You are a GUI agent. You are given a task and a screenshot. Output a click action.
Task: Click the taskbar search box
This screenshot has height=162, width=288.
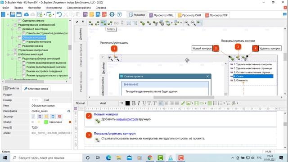(x=46, y=158)
